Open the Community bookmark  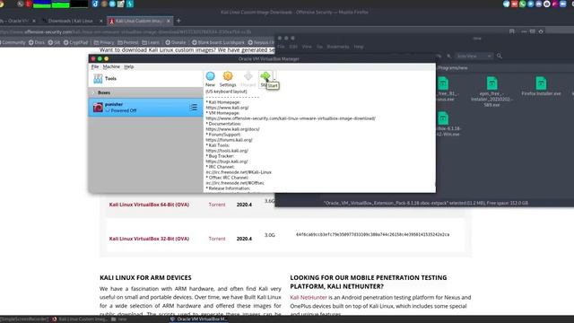[13, 42]
